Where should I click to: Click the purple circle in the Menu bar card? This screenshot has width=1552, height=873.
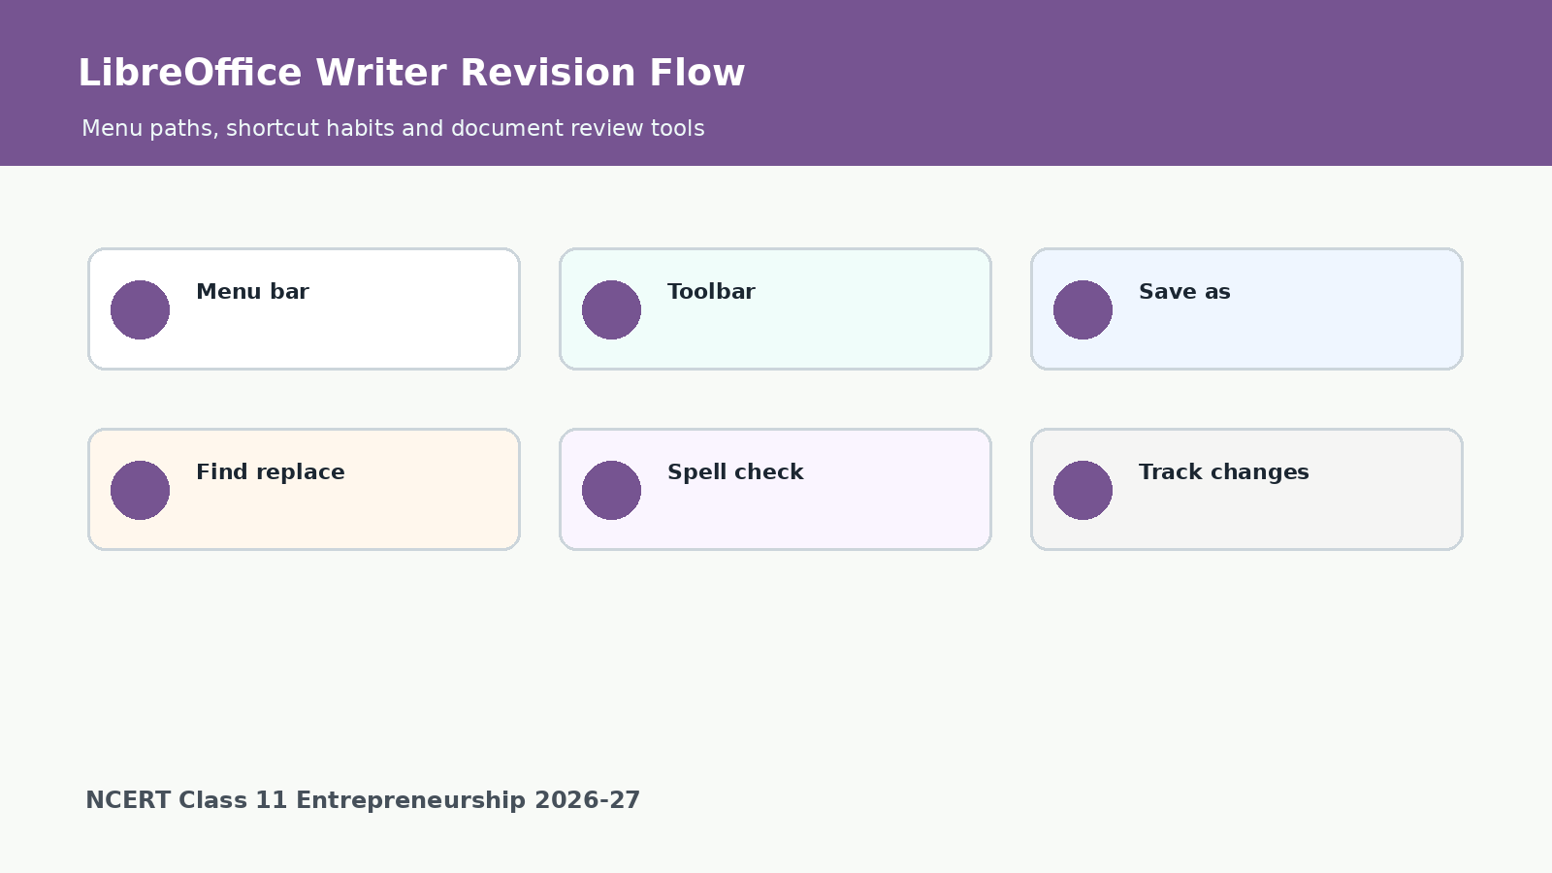(140, 309)
